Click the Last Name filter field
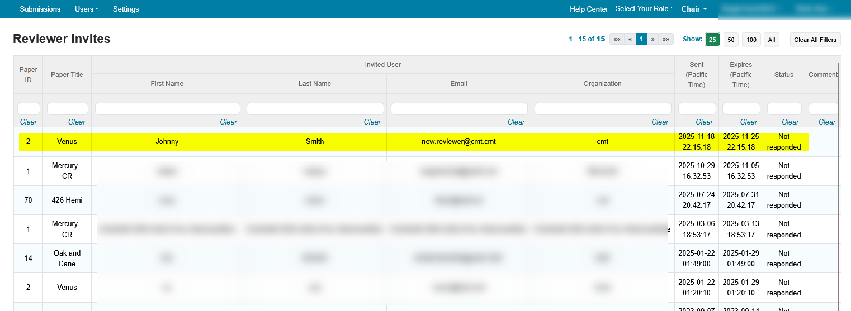Image resolution: width=851 pixels, height=311 pixels. (x=315, y=108)
